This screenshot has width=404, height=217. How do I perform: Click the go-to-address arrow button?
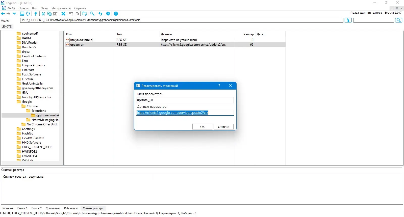coord(348,20)
